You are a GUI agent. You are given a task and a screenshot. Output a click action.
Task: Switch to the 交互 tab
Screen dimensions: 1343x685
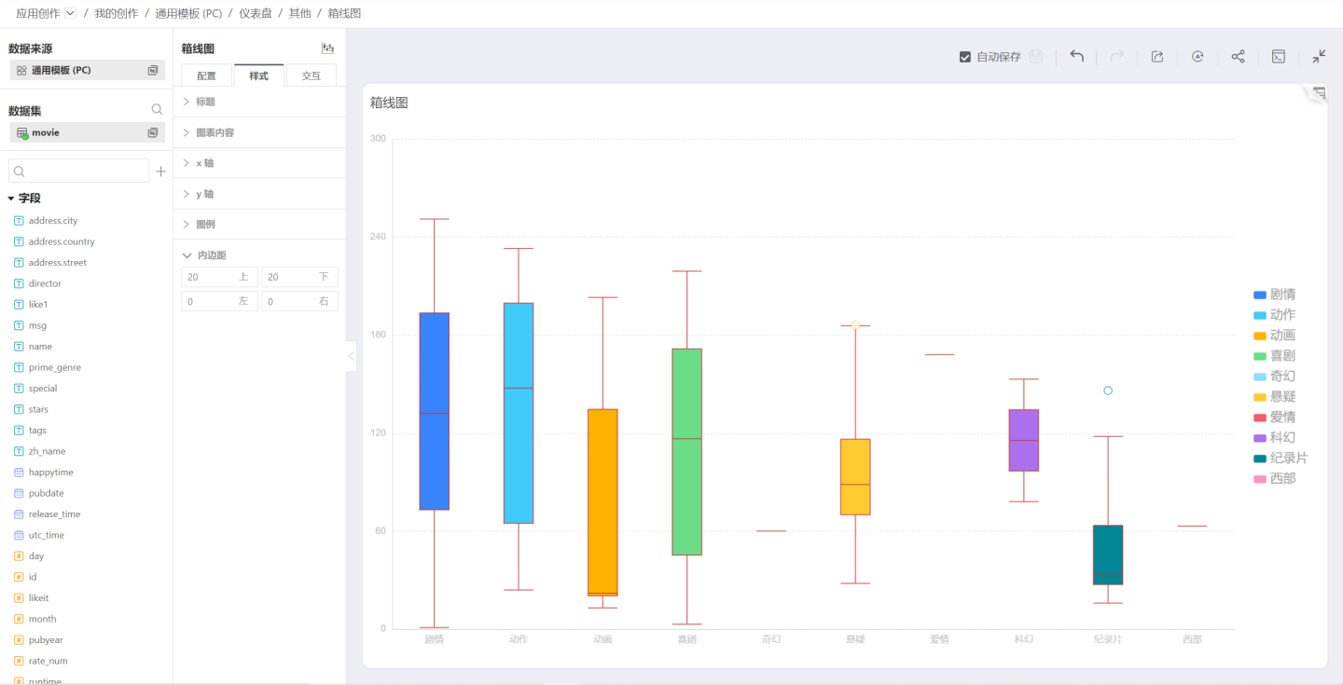[311, 76]
